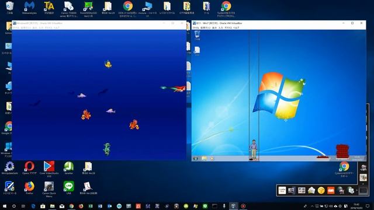Open Help menu in left VirtualBox window
Image resolution: width=374 pixels, height=210 pixels.
point(57,27)
